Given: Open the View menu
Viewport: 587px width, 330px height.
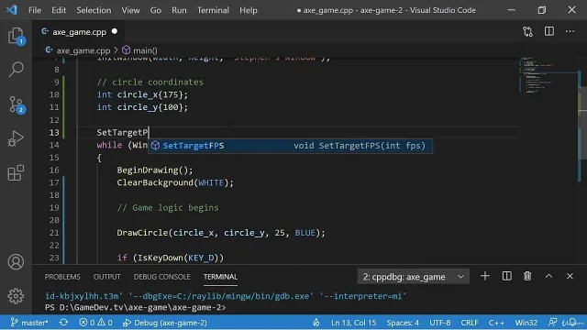Looking at the screenshot, I should pos(130,10).
